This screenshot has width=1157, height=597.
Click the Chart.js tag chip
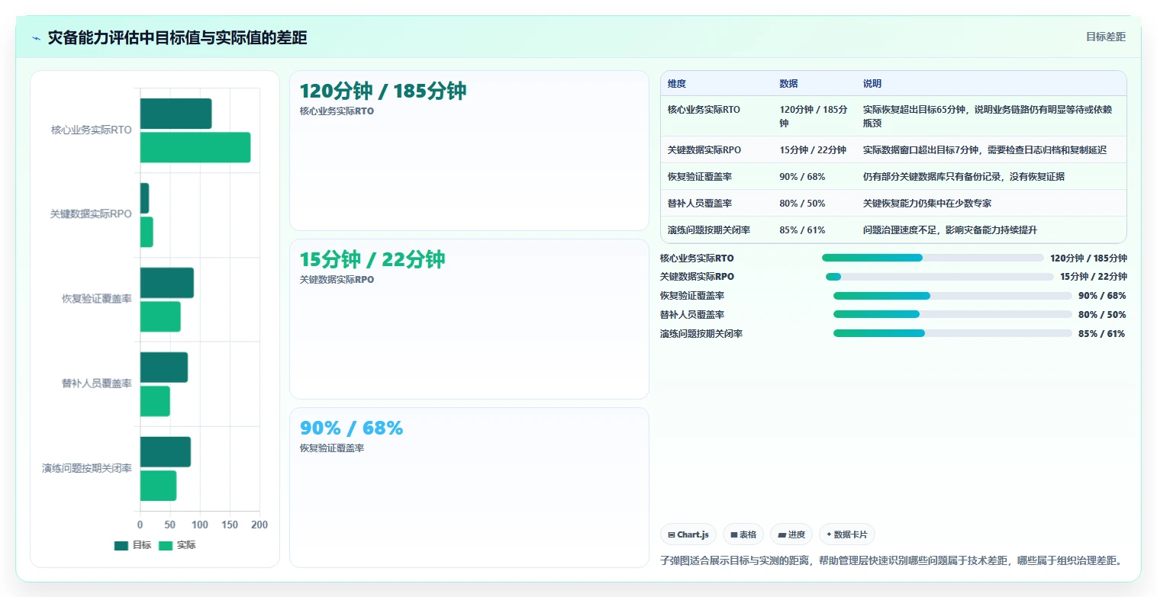tap(688, 534)
